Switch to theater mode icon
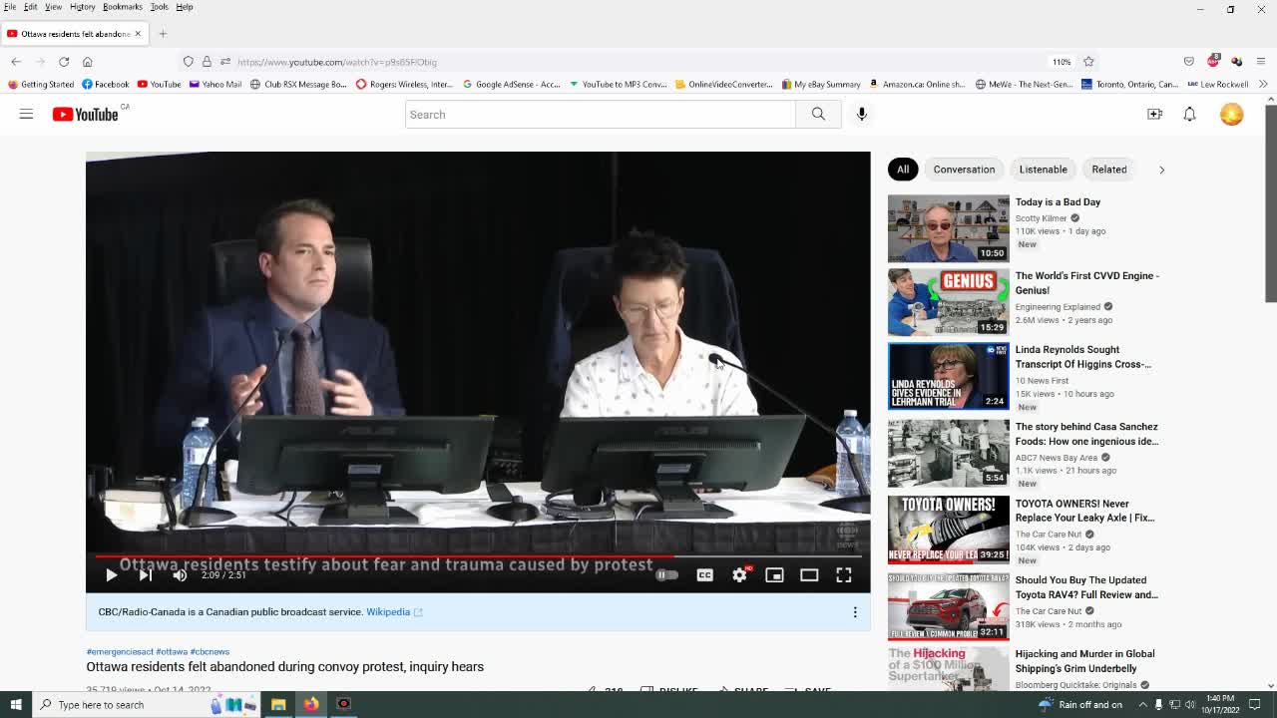The width and height of the screenshot is (1277, 718). click(x=809, y=575)
